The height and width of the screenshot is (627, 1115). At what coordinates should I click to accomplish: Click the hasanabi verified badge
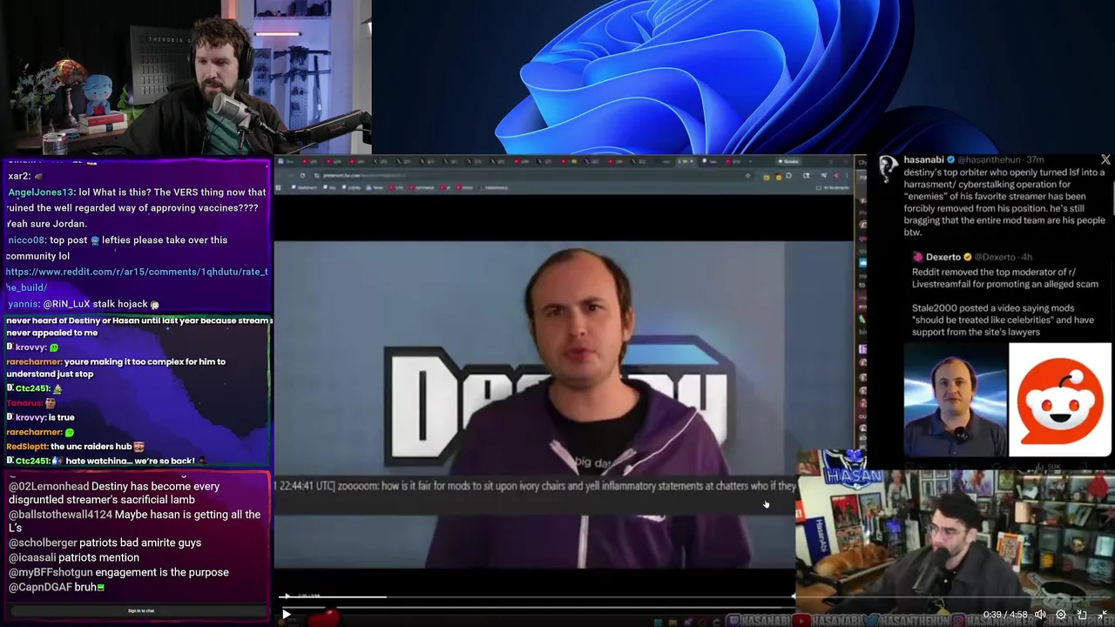[x=950, y=160]
